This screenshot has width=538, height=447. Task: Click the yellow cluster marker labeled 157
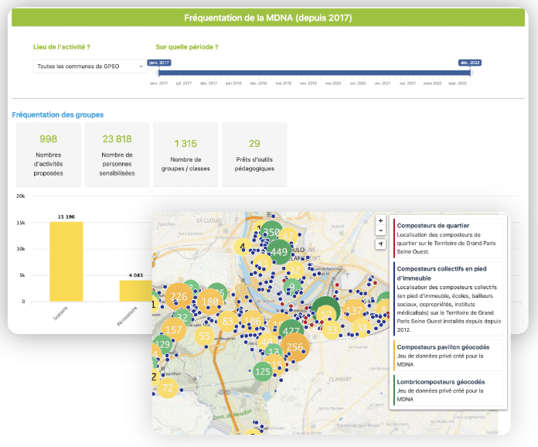pyautogui.click(x=174, y=330)
